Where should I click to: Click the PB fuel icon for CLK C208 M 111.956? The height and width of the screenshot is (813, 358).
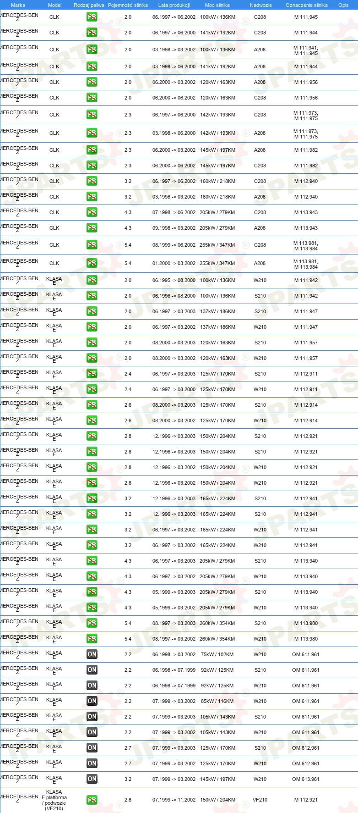pyautogui.click(x=92, y=98)
